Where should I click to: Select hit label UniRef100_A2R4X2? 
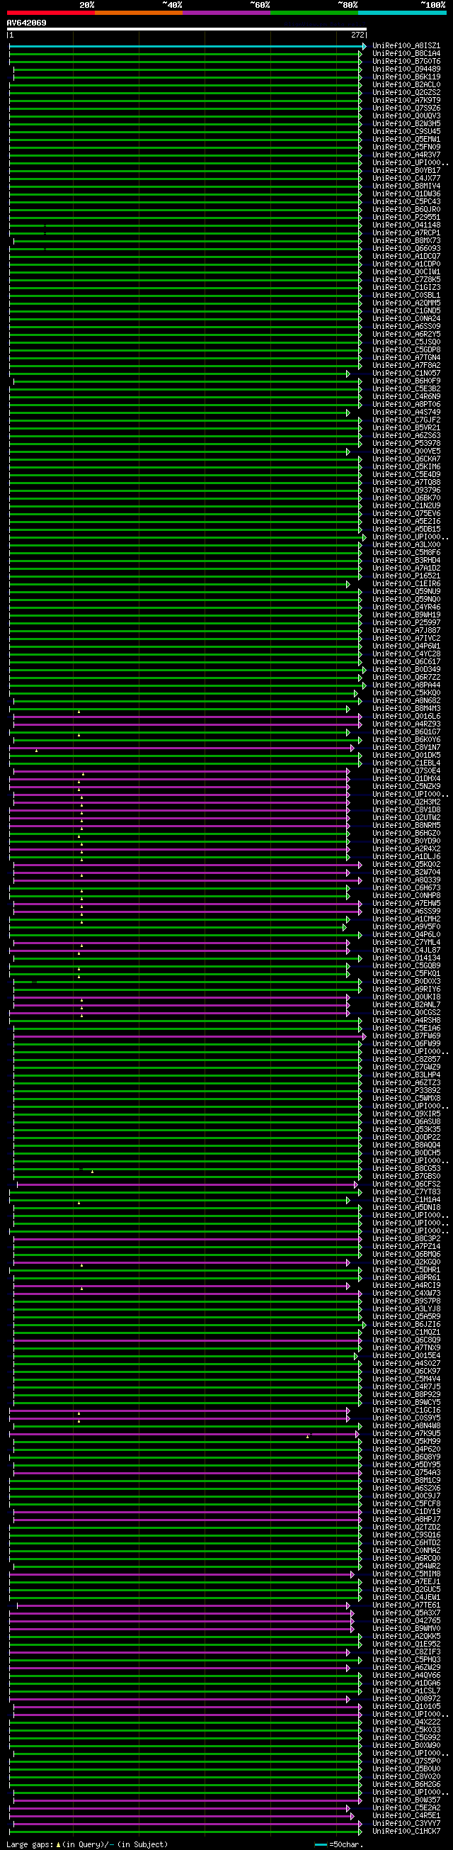(x=406, y=850)
